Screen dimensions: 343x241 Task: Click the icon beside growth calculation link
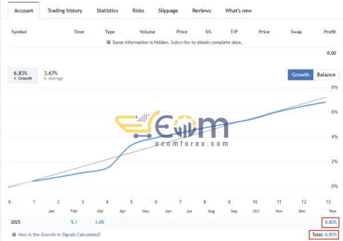click(14, 235)
